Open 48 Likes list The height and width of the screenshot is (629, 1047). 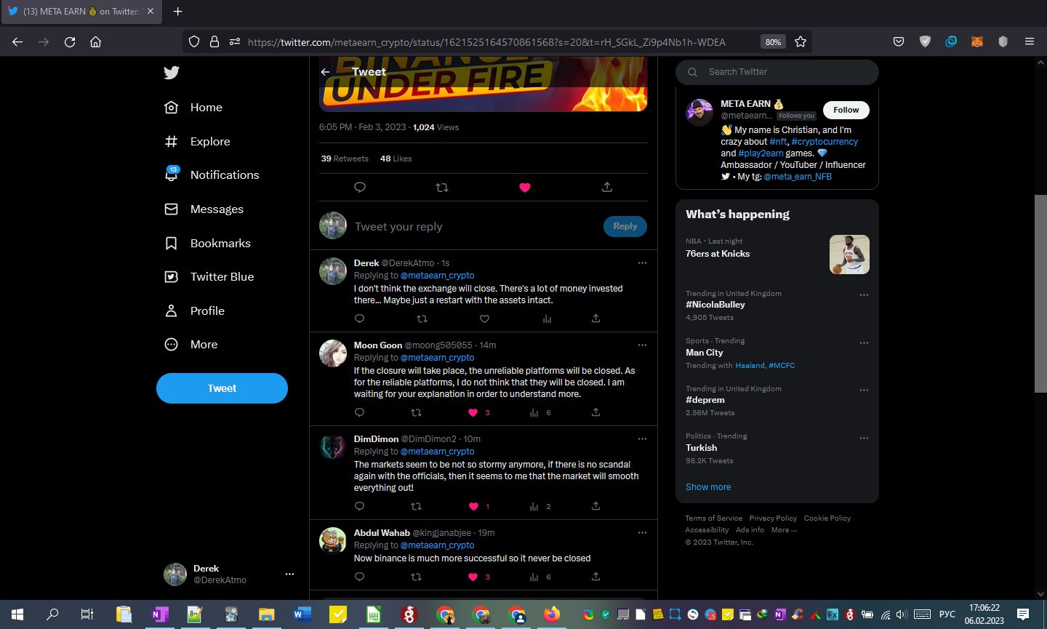pos(396,159)
